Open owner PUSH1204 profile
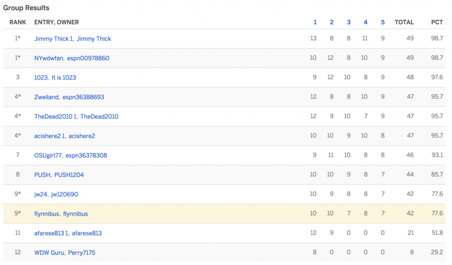This screenshot has height=265, width=452. 69,175
